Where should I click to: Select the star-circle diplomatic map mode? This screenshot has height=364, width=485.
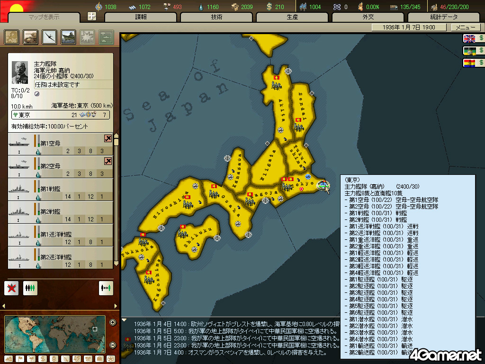coord(111,359)
